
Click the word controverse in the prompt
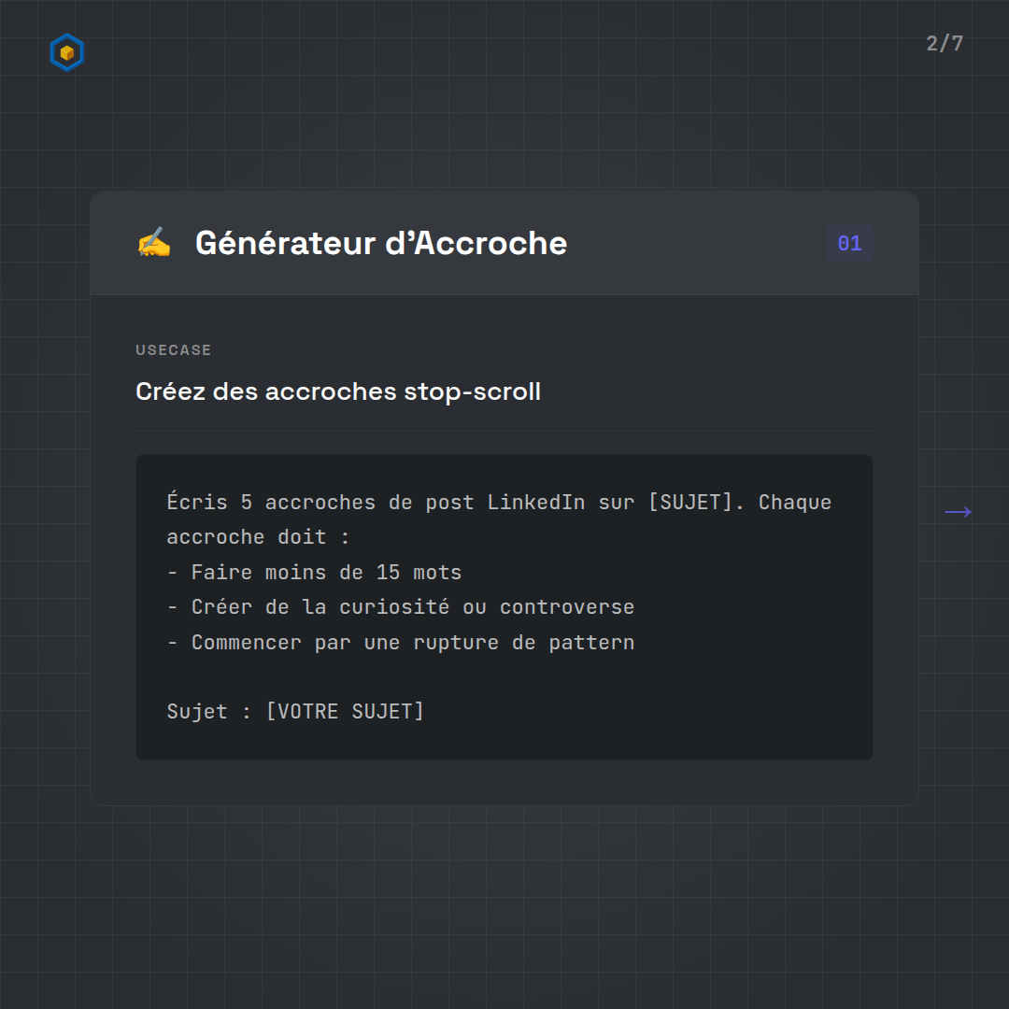(x=566, y=606)
